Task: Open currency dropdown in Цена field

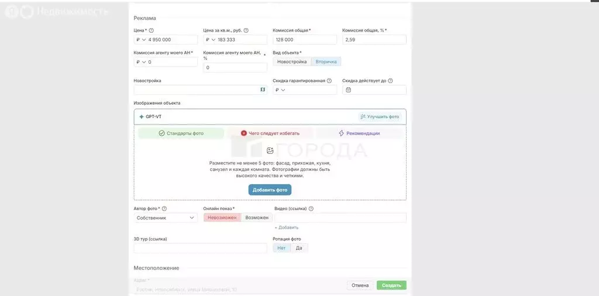Action: click(x=141, y=40)
